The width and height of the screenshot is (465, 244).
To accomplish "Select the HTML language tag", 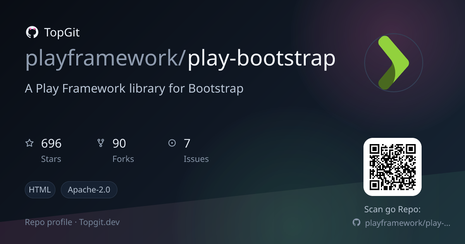I will (x=40, y=190).
